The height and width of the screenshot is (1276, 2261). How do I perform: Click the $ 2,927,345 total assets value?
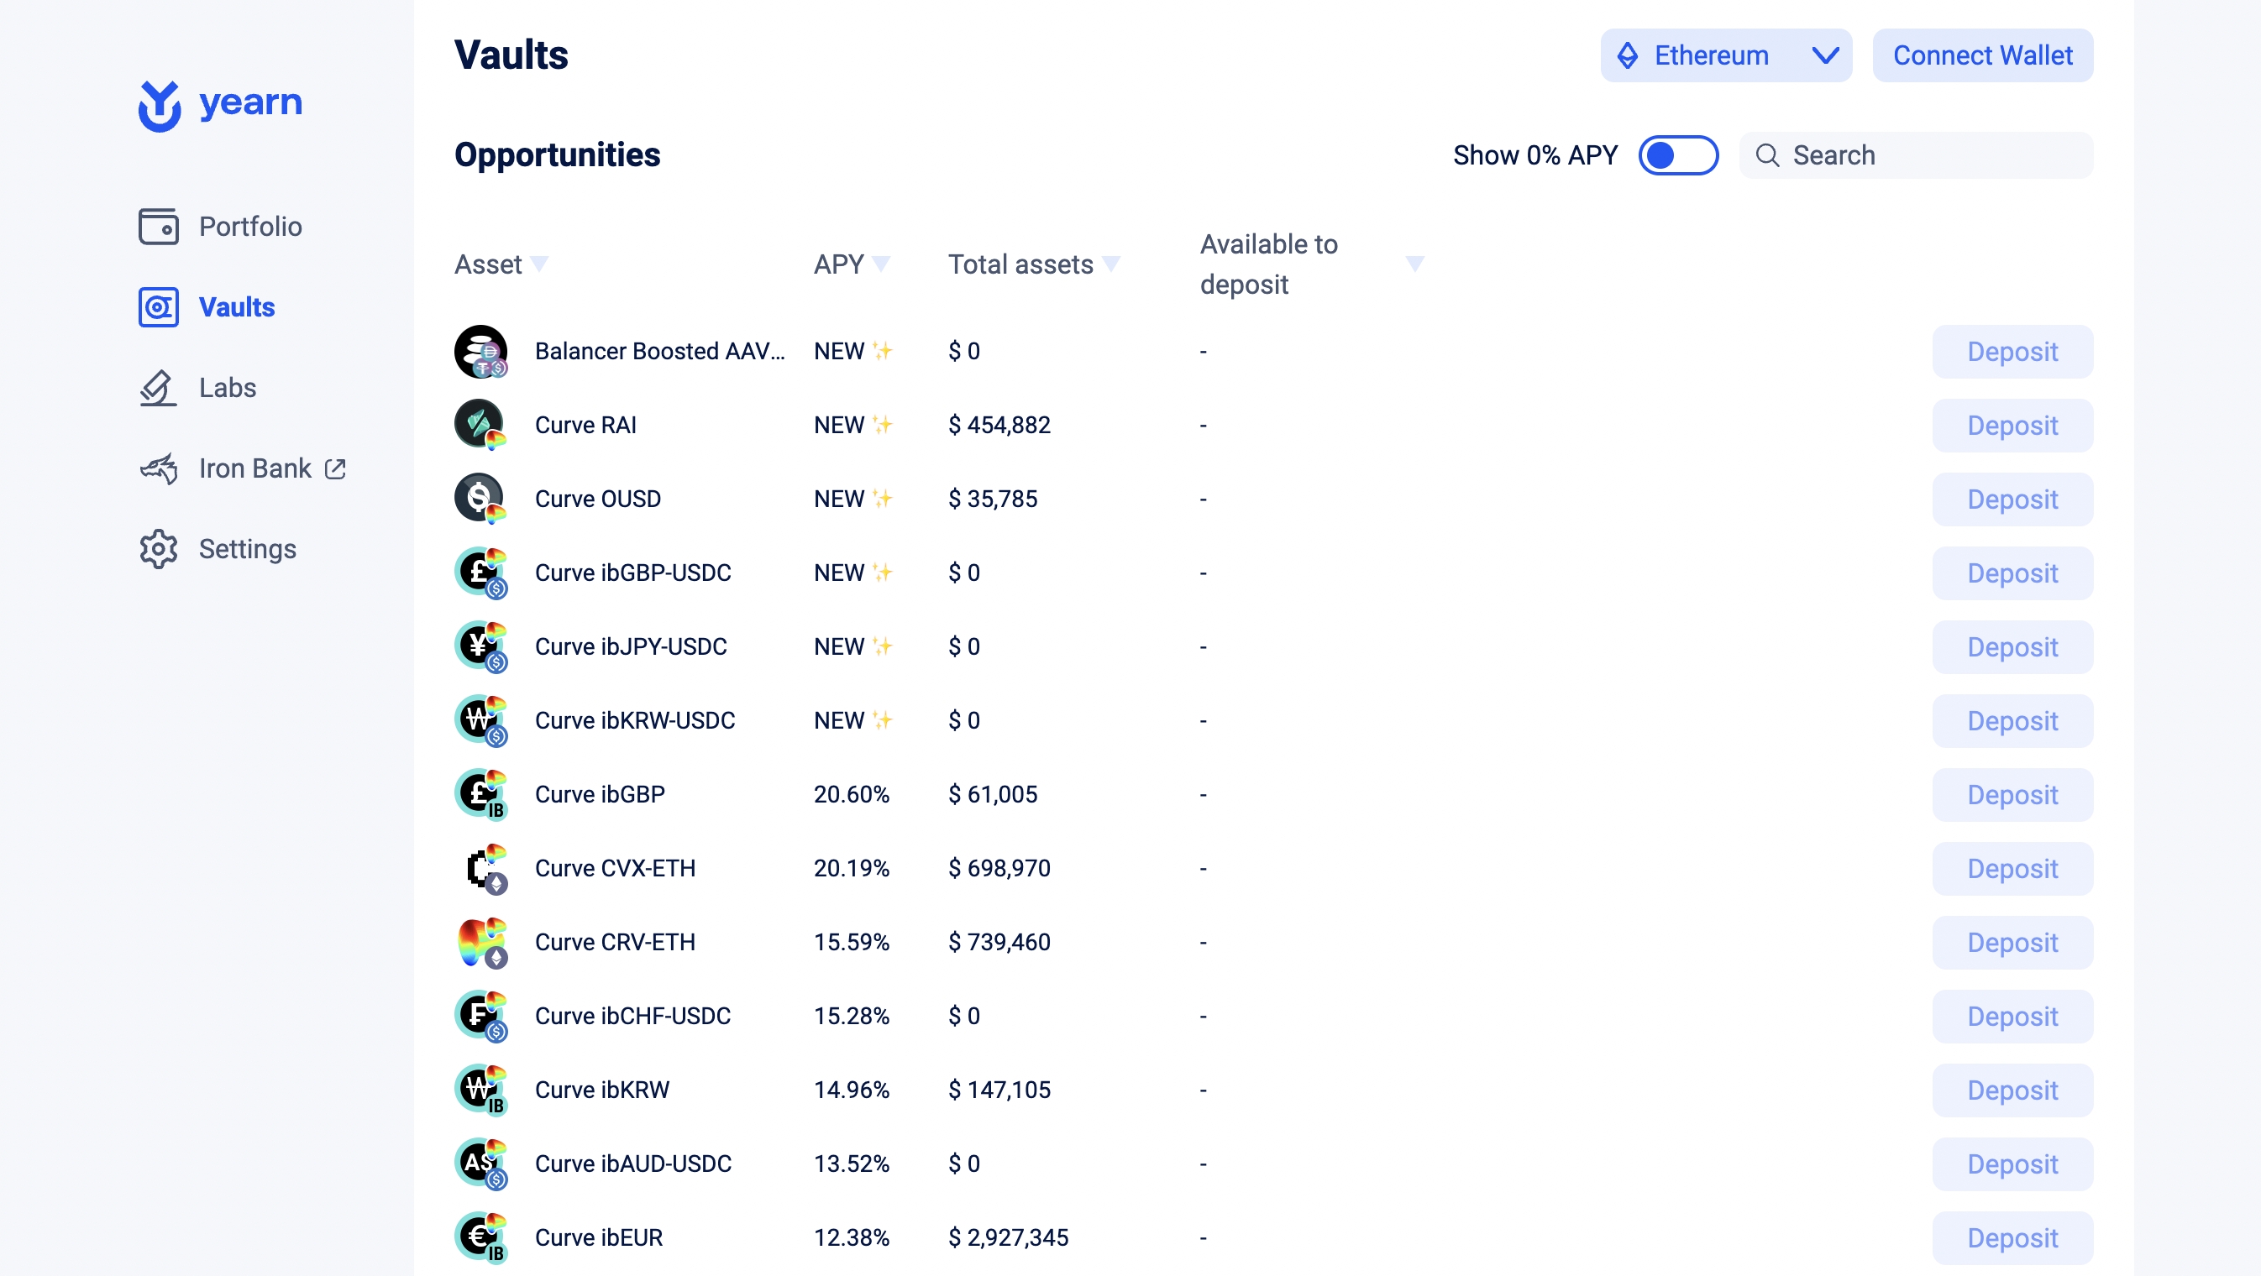tap(1009, 1237)
